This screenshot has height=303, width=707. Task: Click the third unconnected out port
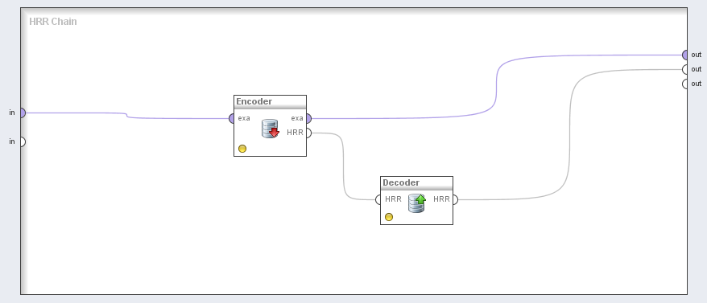coord(685,84)
